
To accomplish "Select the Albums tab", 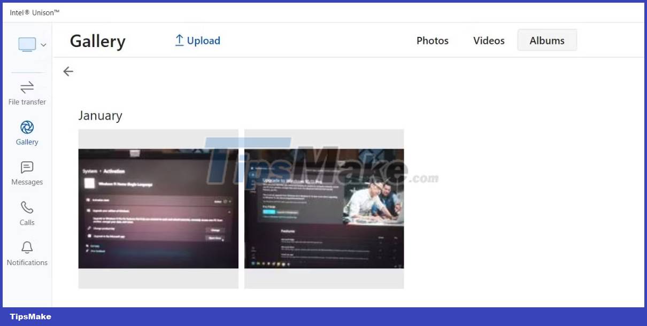I will pyautogui.click(x=546, y=40).
